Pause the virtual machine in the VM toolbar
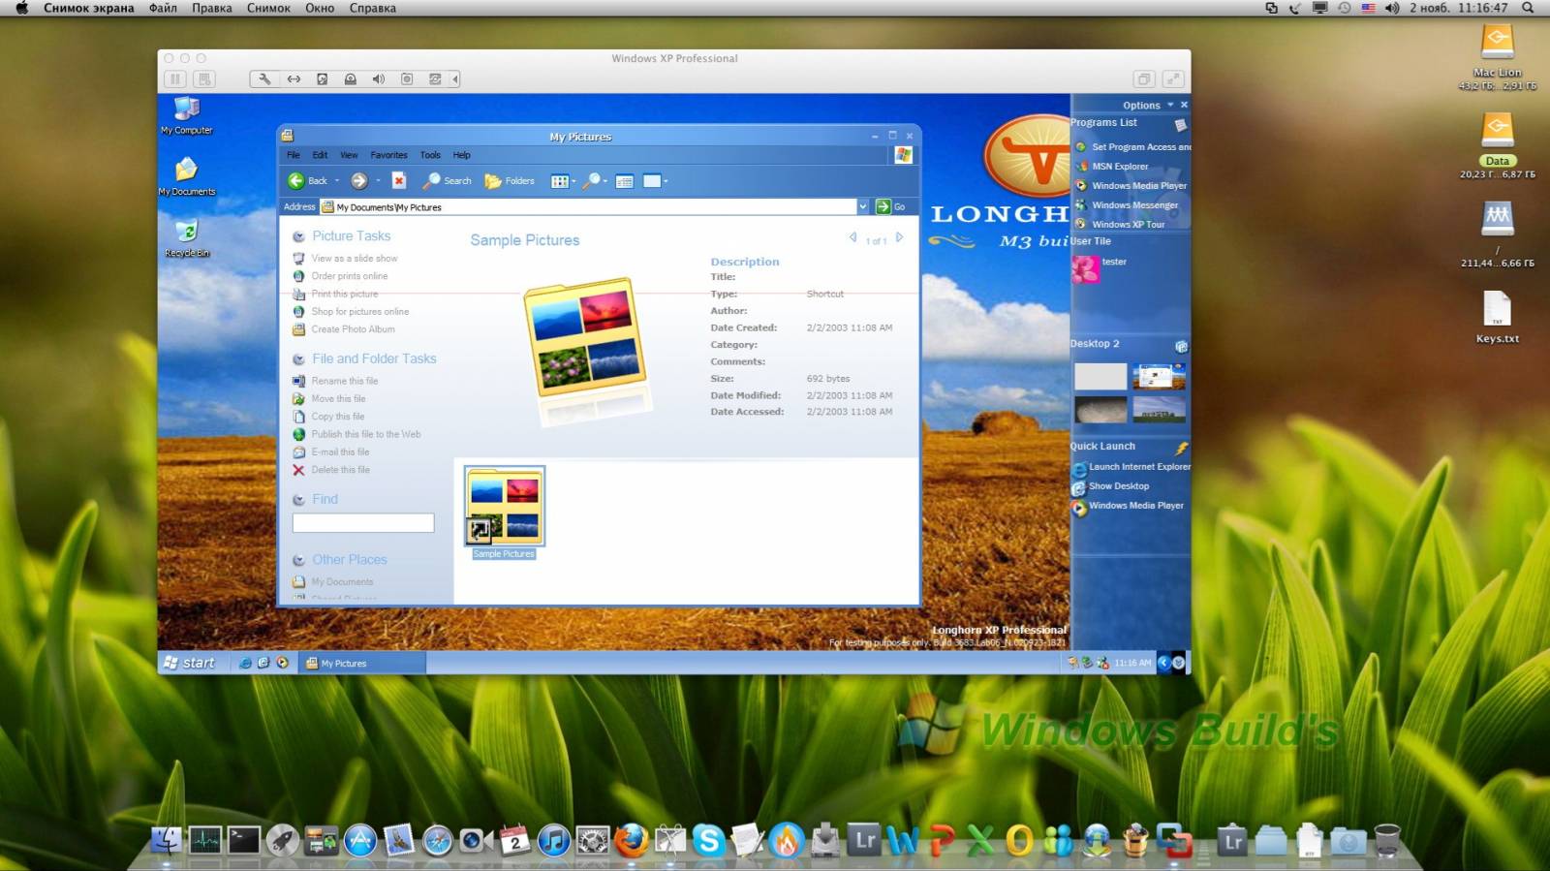The height and width of the screenshot is (871, 1550). [175, 79]
